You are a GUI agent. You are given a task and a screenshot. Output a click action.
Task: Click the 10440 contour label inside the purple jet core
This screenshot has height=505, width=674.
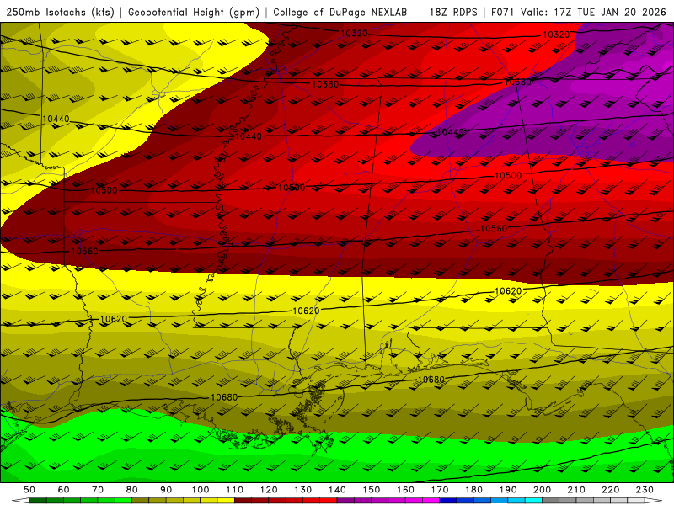(x=451, y=133)
